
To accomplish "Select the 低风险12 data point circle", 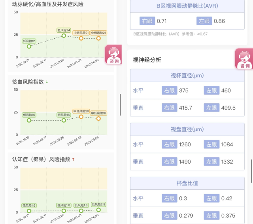I will pyautogui.click(x=29, y=46).
